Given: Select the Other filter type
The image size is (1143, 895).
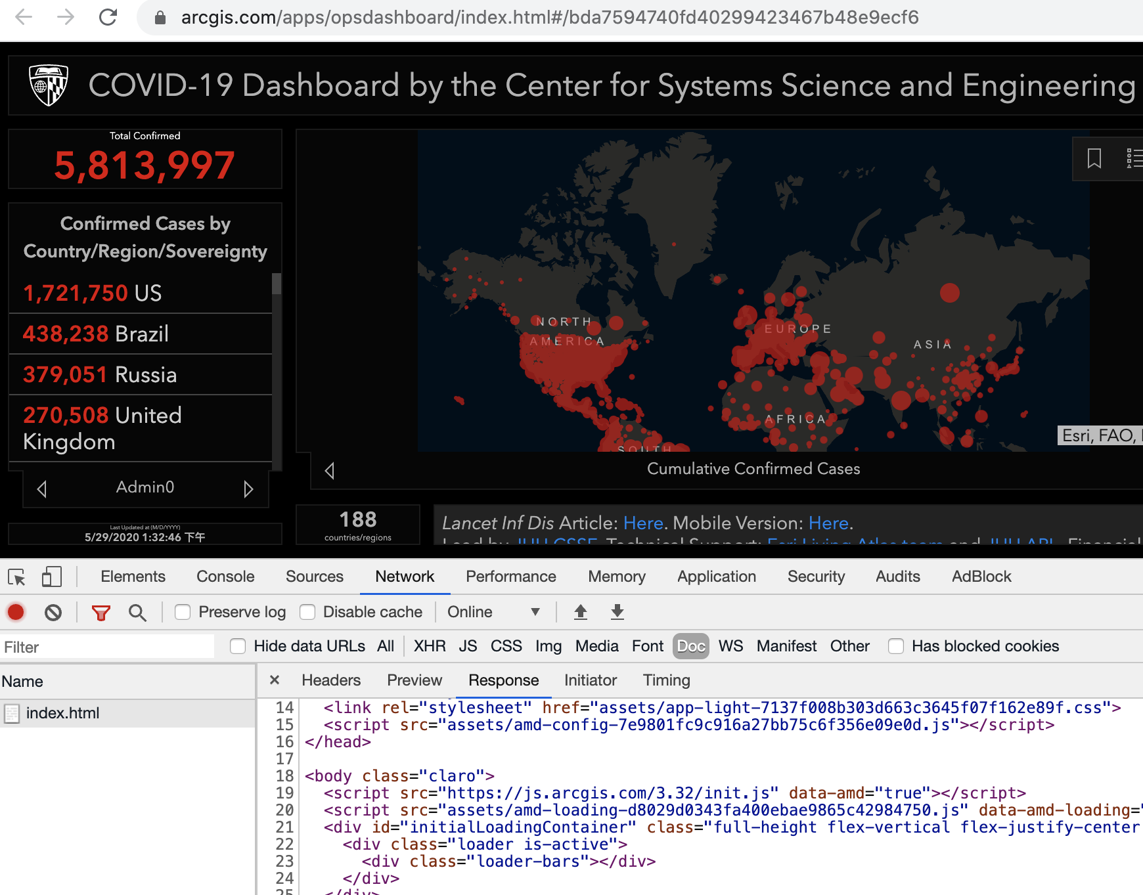Looking at the screenshot, I should 849,646.
